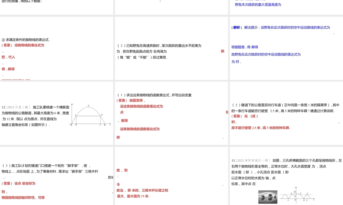Click the red 解析 label in the top-right cell

coord(236,27)
